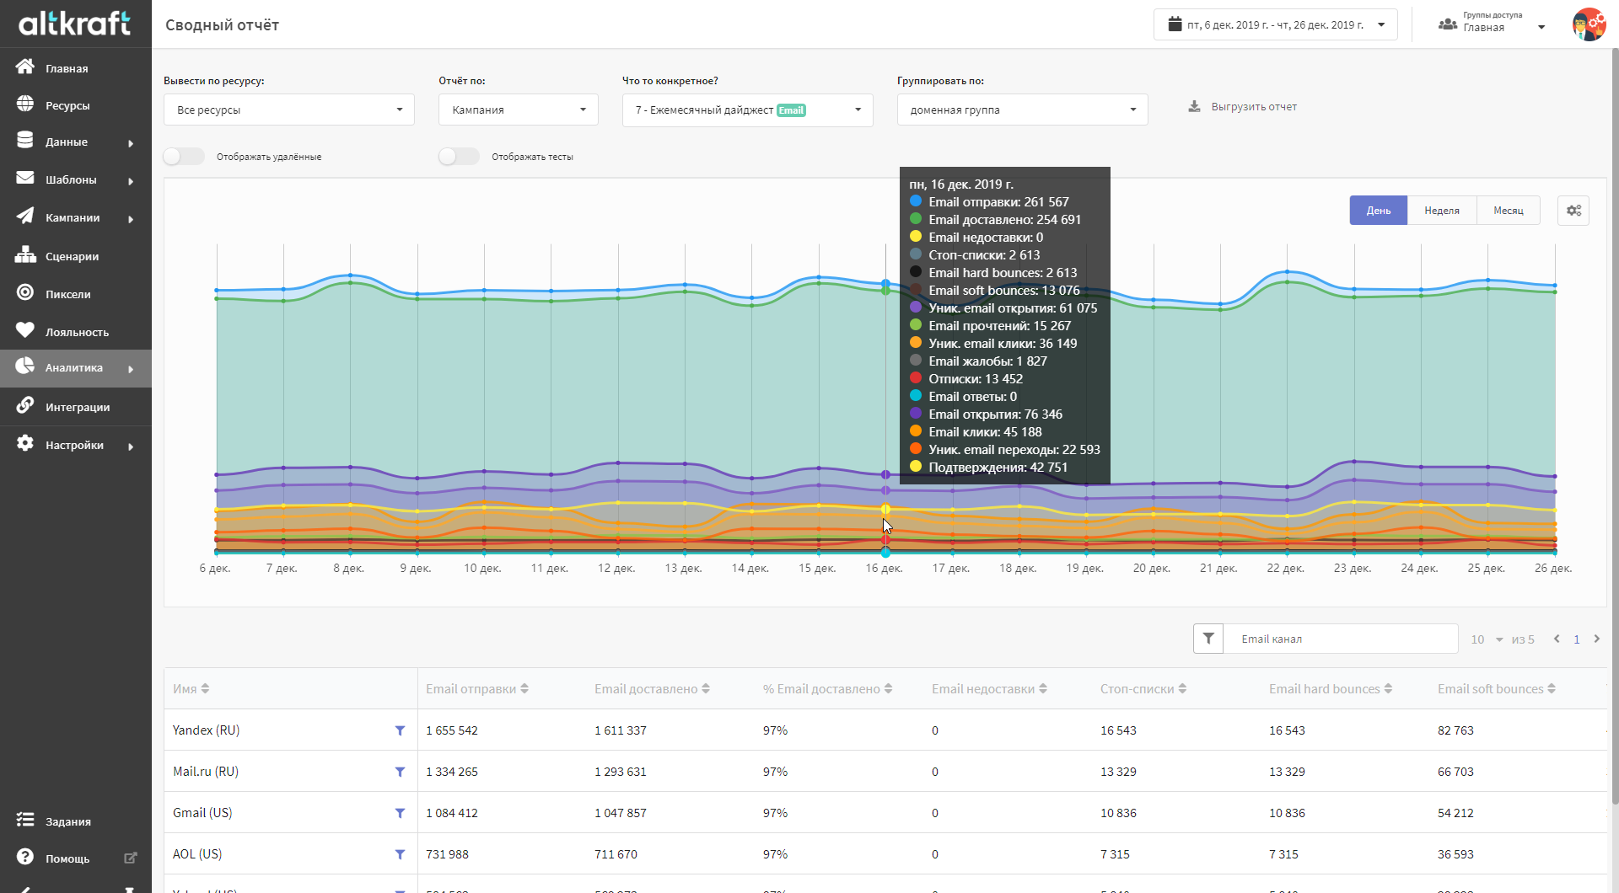Screen dimensions: 1619x893
Task: Select Yandex (RU) row name
Action: pos(206,730)
